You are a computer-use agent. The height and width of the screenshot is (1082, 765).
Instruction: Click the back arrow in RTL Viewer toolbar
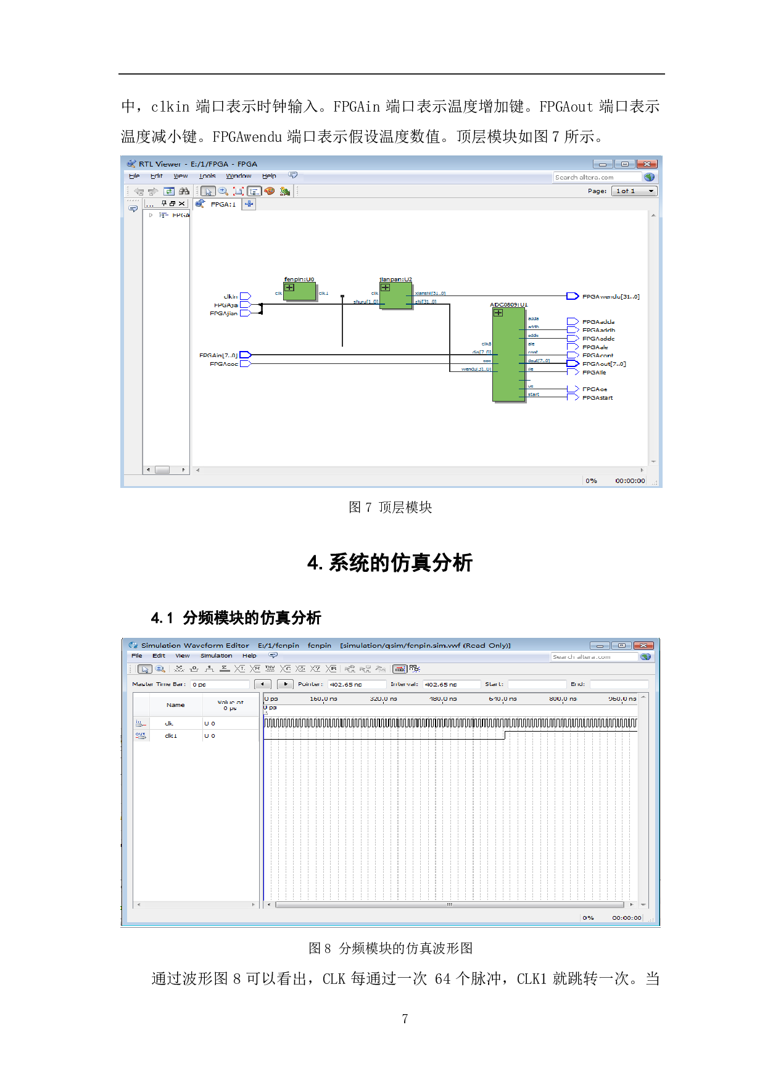pos(139,191)
